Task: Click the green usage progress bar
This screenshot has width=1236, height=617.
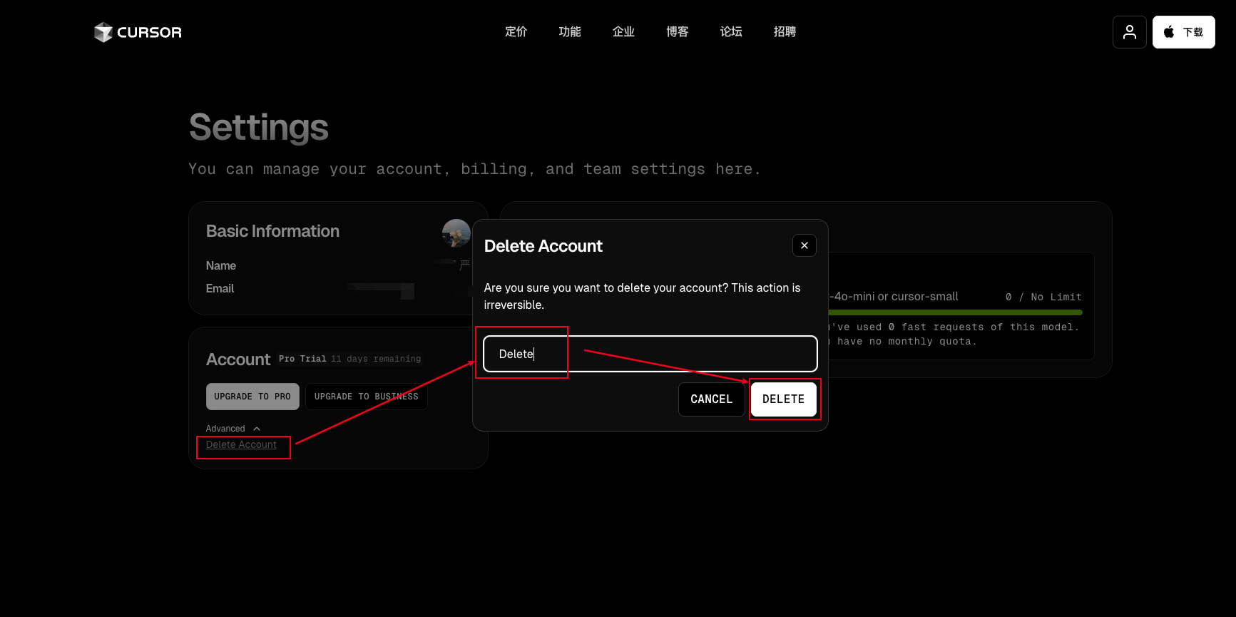Action: coord(954,312)
